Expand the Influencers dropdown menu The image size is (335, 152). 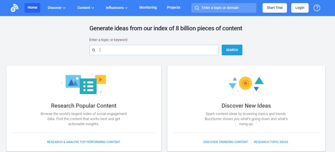(117, 8)
